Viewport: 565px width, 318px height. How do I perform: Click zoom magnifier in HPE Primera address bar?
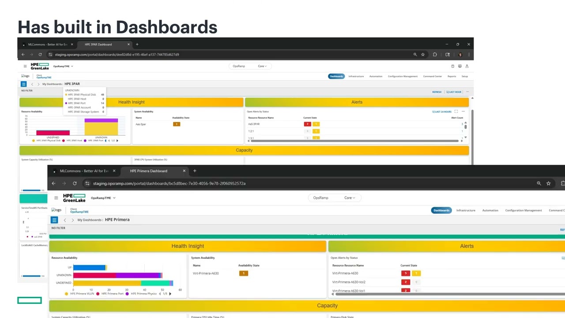click(539, 183)
